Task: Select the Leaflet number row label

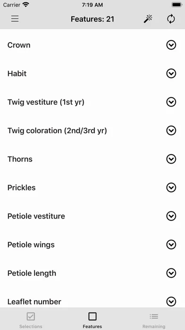Action: 34,302
